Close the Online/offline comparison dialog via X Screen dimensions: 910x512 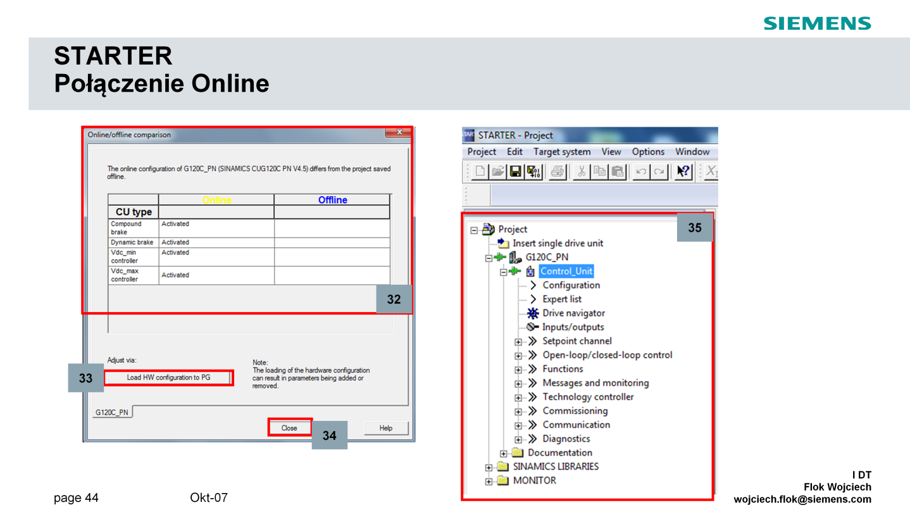point(399,133)
